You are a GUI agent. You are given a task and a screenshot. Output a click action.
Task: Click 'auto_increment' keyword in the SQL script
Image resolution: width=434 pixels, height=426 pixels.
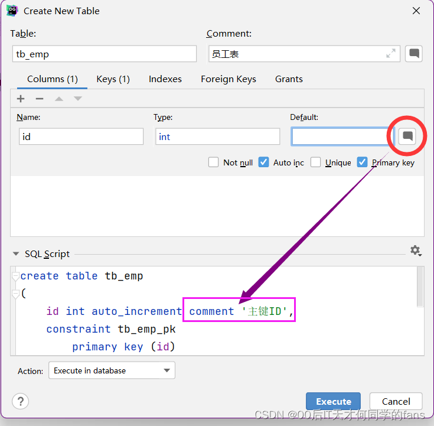point(137,311)
